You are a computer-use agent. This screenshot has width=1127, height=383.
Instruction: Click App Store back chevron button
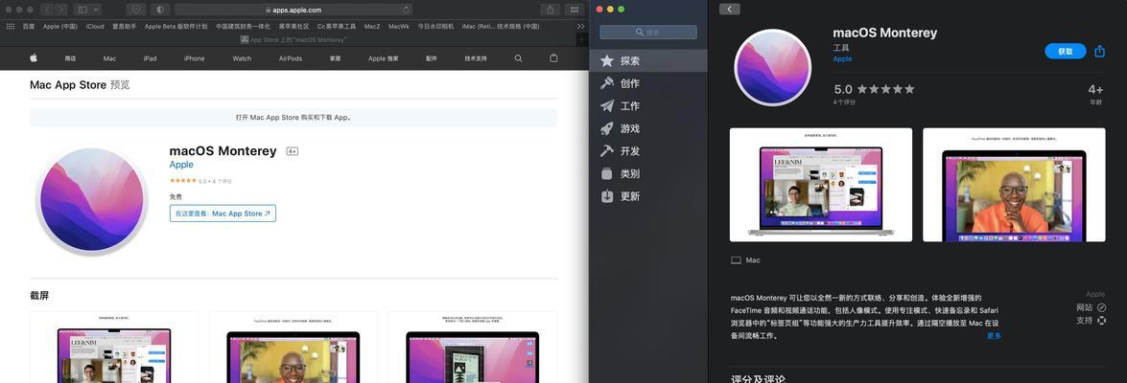tap(730, 10)
